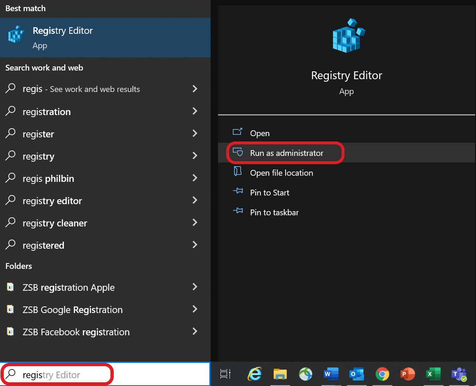This screenshot has height=386, width=476.
Task: Select 'Run as administrator'
Action: (286, 153)
